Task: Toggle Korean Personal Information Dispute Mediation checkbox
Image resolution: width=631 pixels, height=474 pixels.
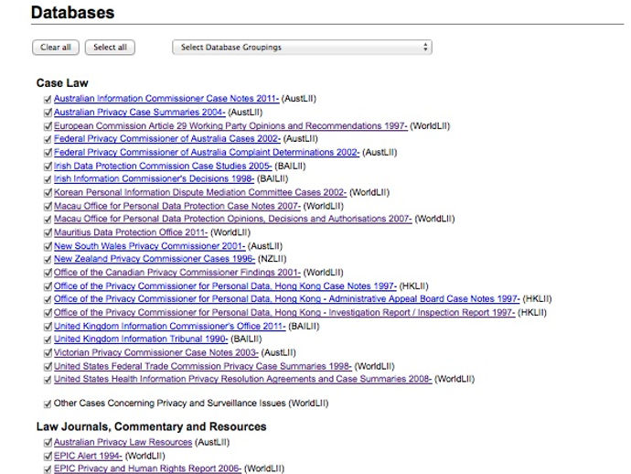Action: [x=48, y=193]
